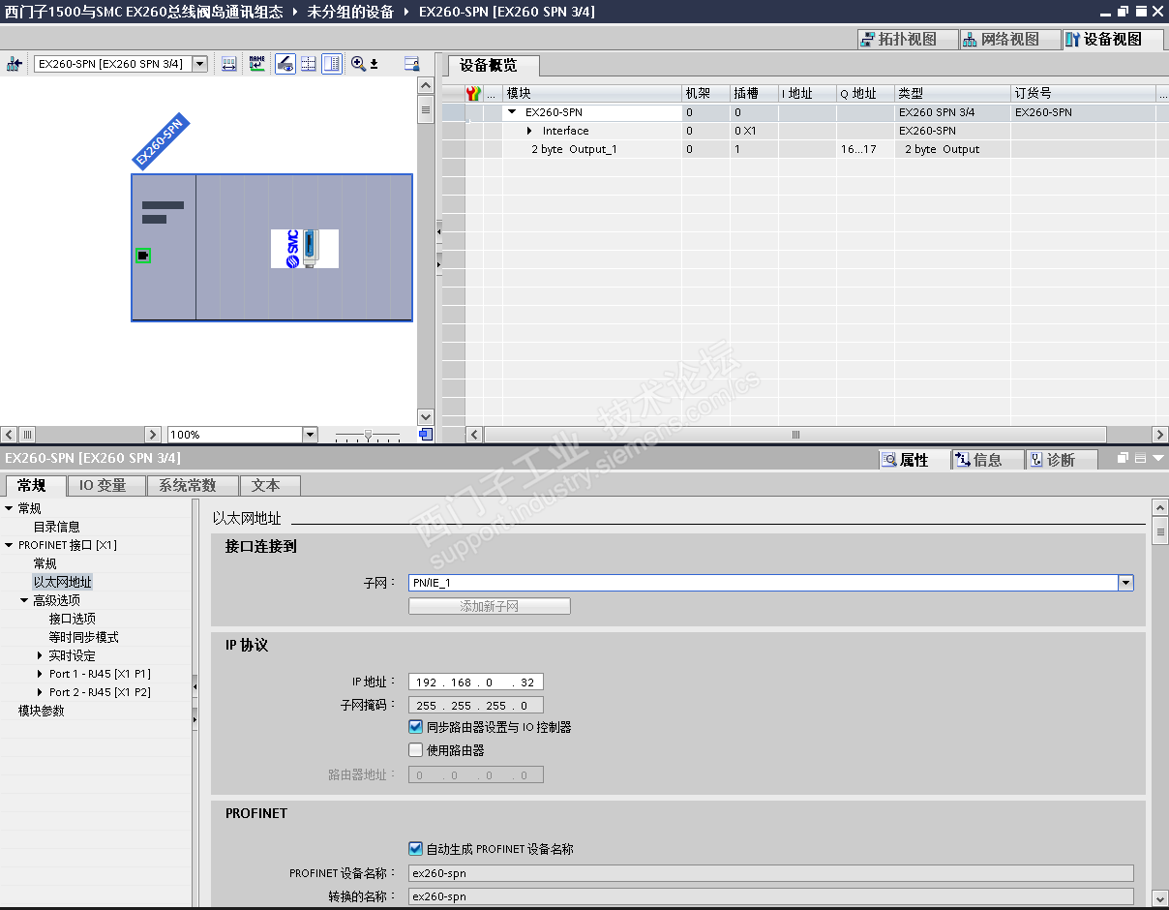This screenshot has height=910, width=1169.
Task: Select 等时同步模式 in the tree
Action: point(84,637)
